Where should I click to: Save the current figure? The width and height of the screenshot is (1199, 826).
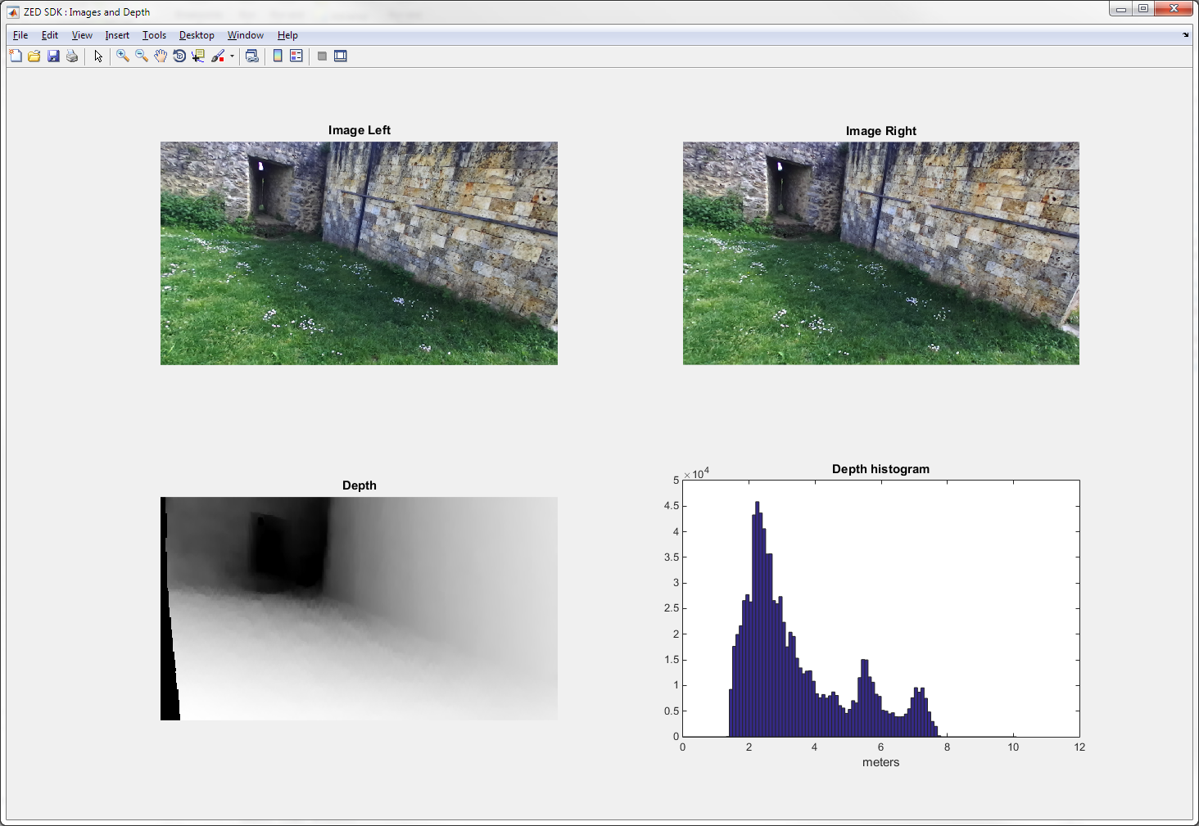(54, 56)
